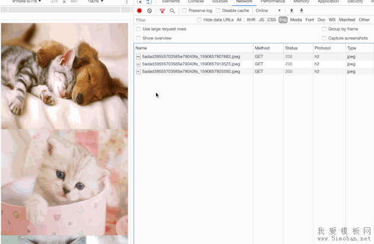This screenshot has width=374, height=244.
Task: Click the file icon of the first jpeg request
Action: tap(138, 57)
